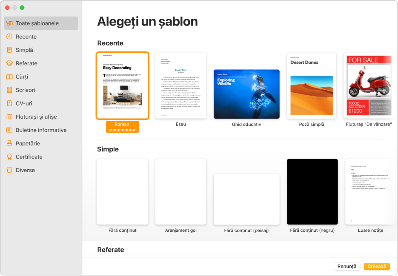This screenshot has width=398, height=276.
Task: Click the newspaper icon beside Buletine informative
Action: (x=9, y=130)
